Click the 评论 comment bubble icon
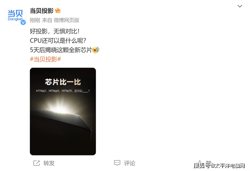The height and width of the screenshot is (171, 250). coord(117,163)
